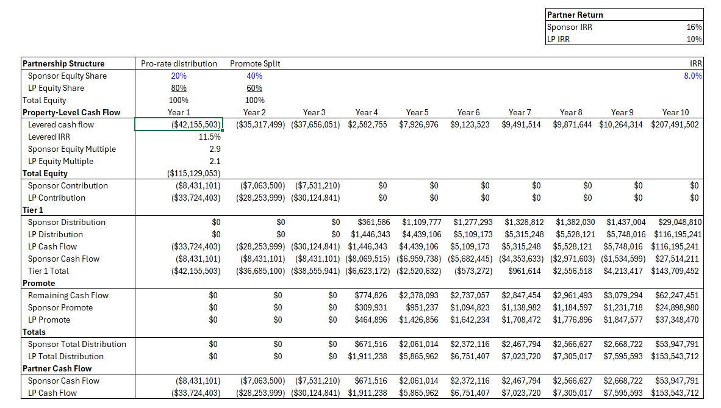Viewport: 721px width, 408px height.
Task: Click the Promote section label
Action: pyautogui.click(x=38, y=284)
